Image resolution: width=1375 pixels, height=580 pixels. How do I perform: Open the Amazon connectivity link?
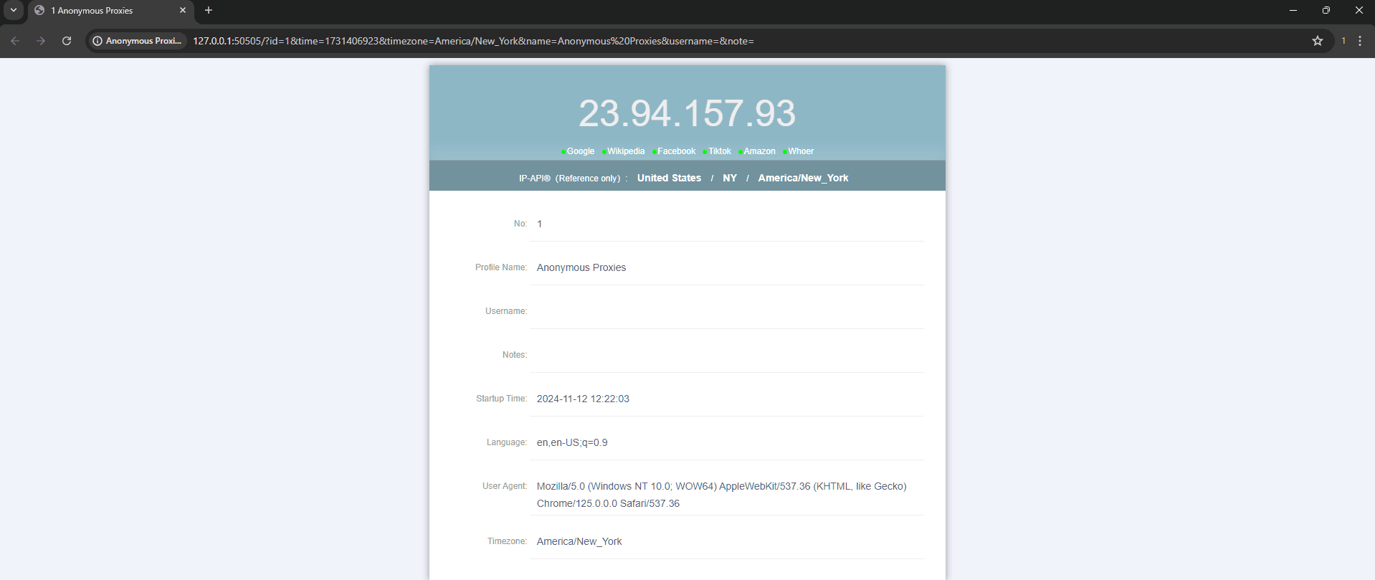pyautogui.click(x=759, y=151)
